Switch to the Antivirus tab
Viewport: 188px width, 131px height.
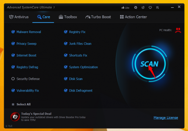[x=19, y=17]
